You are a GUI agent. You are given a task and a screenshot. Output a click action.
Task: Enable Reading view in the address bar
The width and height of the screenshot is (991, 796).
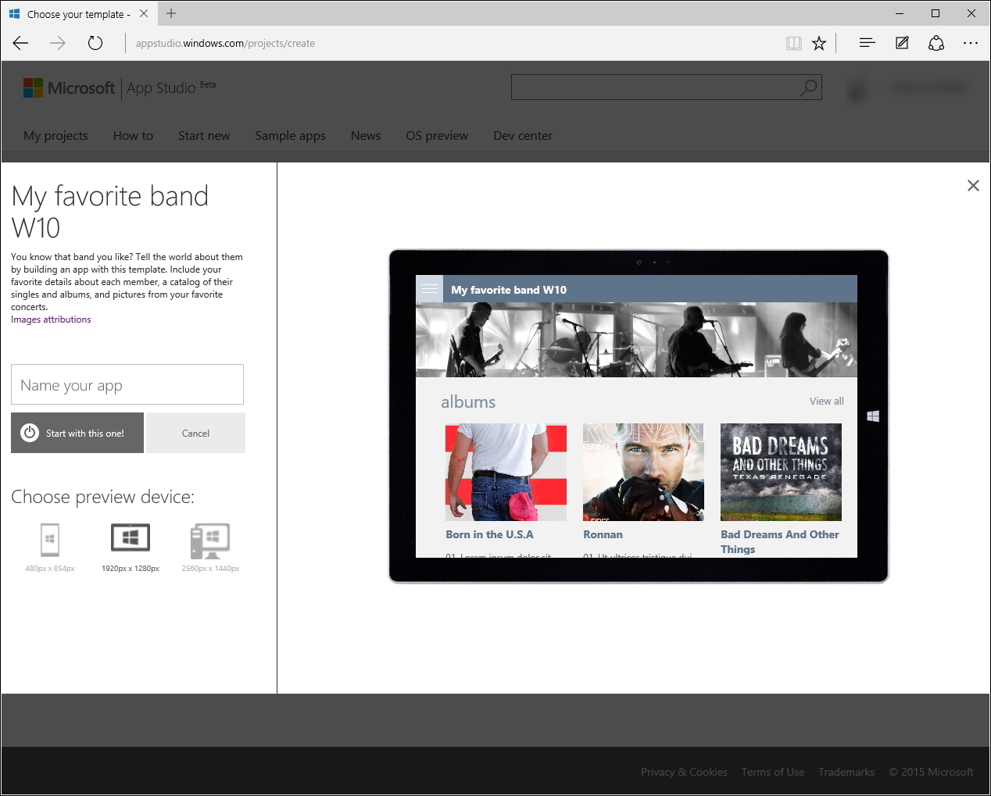(x=793, y=43)
